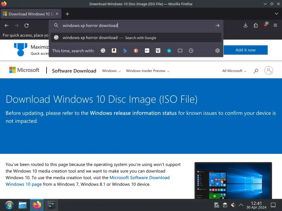This screenshot has width=282, height=211.
Task: Search this time with Amazon icon
Action: click(x=114, y=51)
